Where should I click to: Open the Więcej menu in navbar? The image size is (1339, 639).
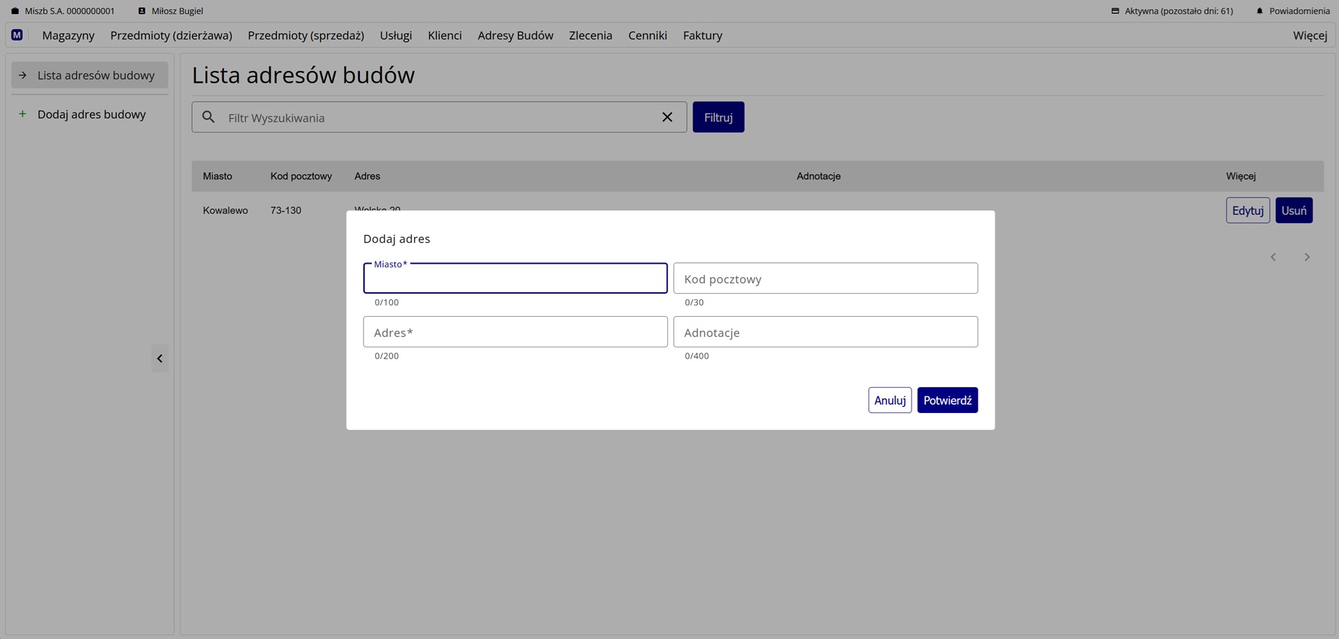click(x=1310, y=36)
